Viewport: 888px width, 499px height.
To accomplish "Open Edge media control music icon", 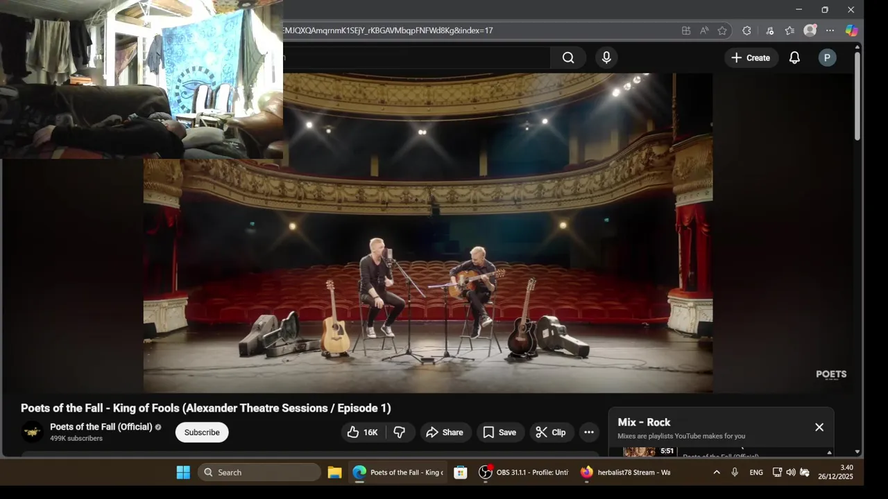I will click(x=770, y=30).
